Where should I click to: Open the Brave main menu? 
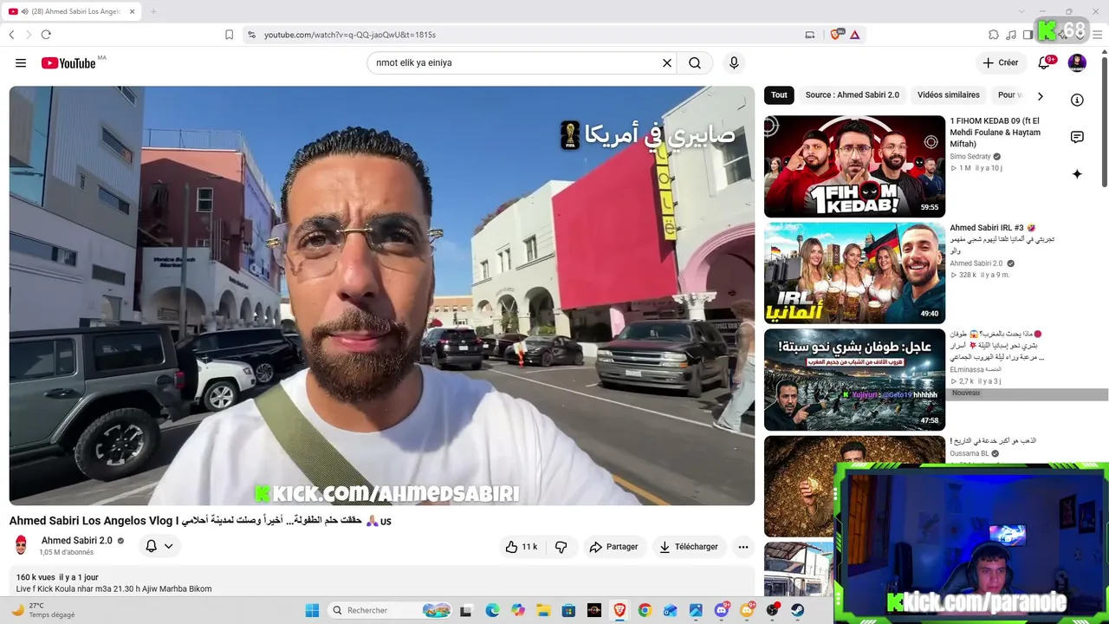(1097, 35)
